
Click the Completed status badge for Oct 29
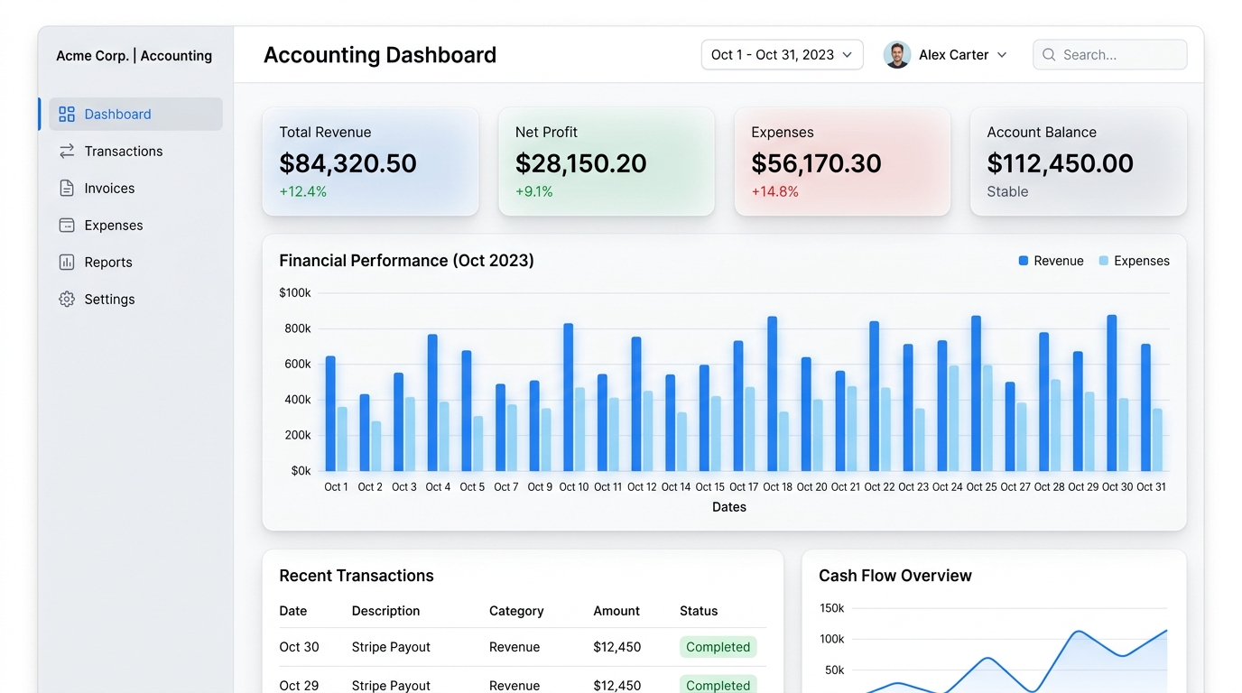(x=718, y=685)
